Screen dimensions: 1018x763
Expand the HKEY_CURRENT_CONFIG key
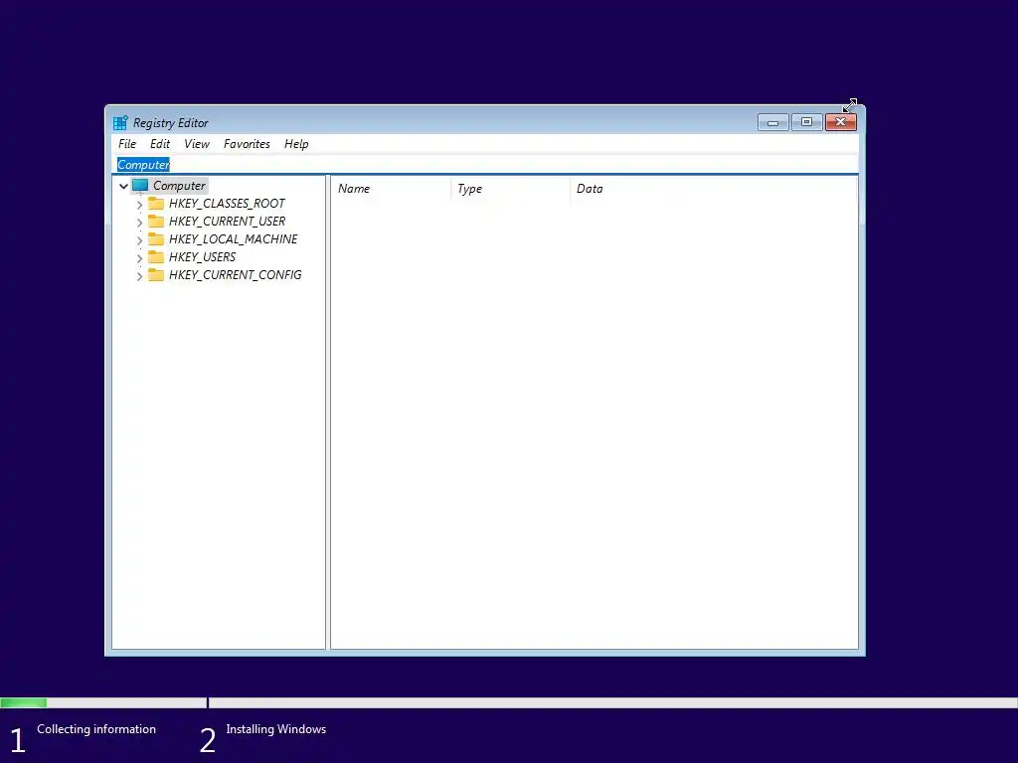point(139,276)
